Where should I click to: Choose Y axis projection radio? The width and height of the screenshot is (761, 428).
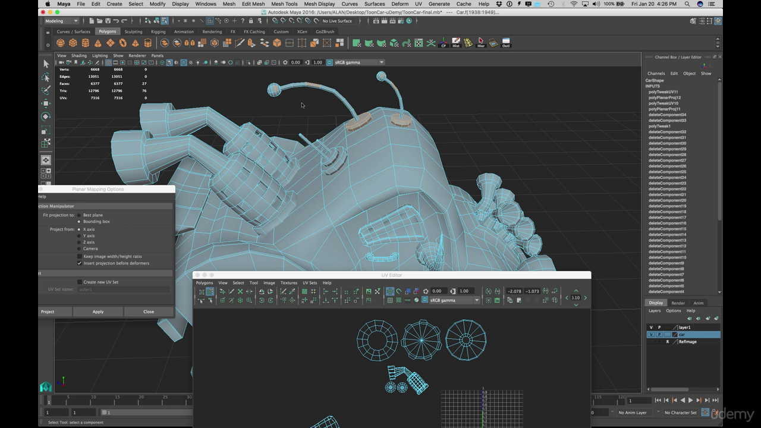[x=79, y=236]
